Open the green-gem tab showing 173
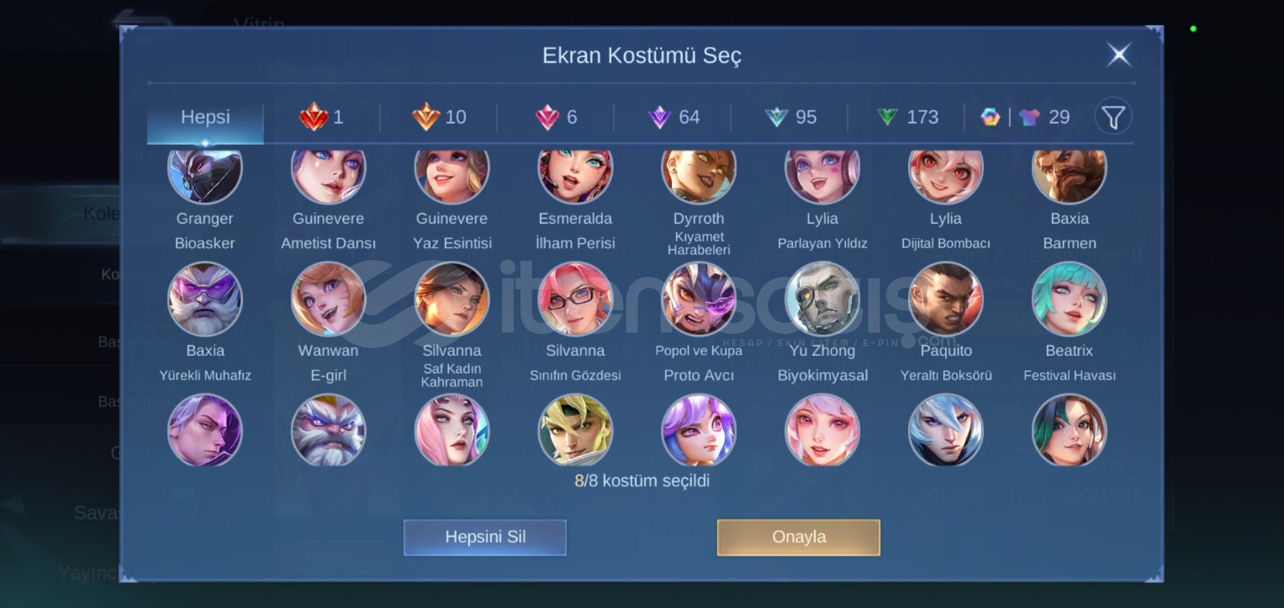 [x=907, y=117]
